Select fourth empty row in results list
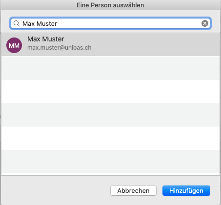 point(110,138)
